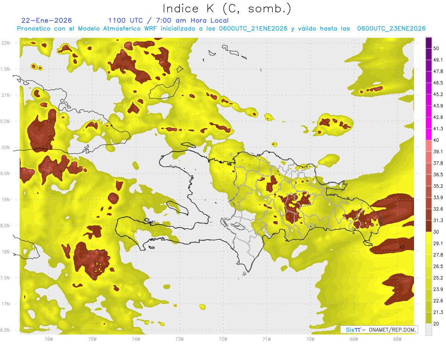
Task: Click longitude axis label "73W"
Action: tap(180, 339)
